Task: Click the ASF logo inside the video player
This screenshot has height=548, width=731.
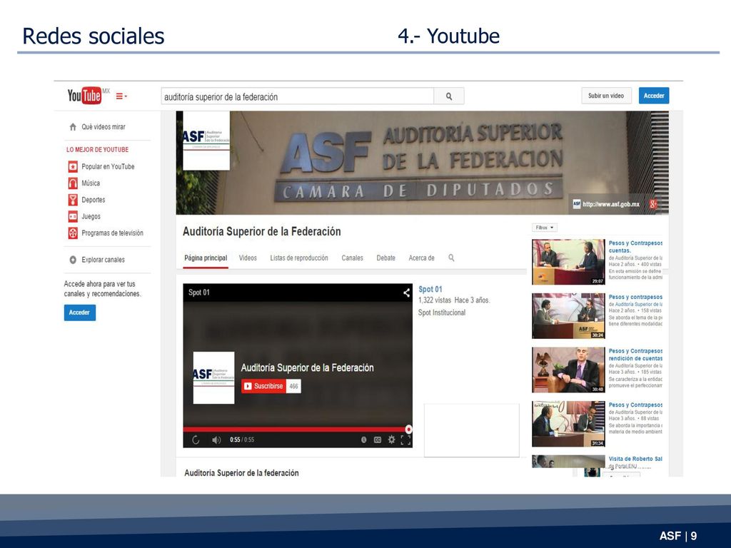Action: pyautogui.click(x=213, y=377)
